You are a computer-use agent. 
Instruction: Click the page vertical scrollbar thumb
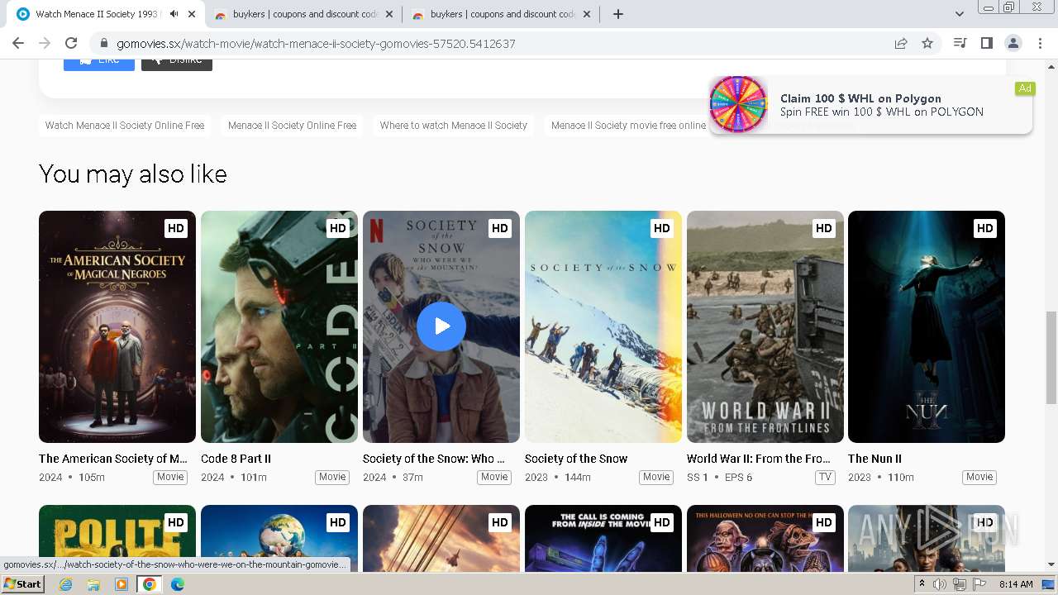click(x=1051, y=357)
